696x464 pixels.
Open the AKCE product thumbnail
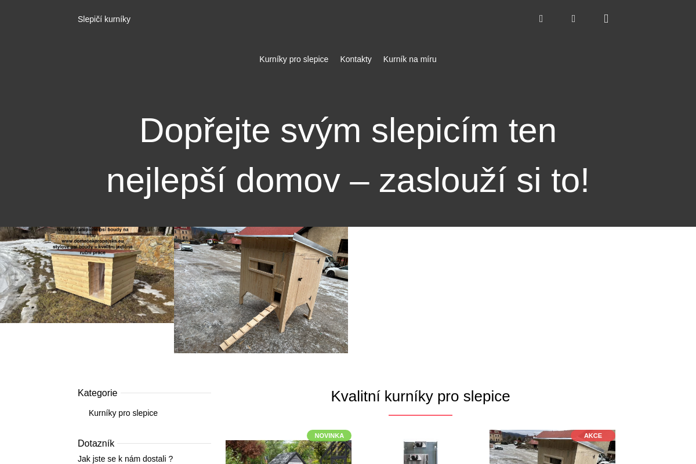(x=552, y=452)
